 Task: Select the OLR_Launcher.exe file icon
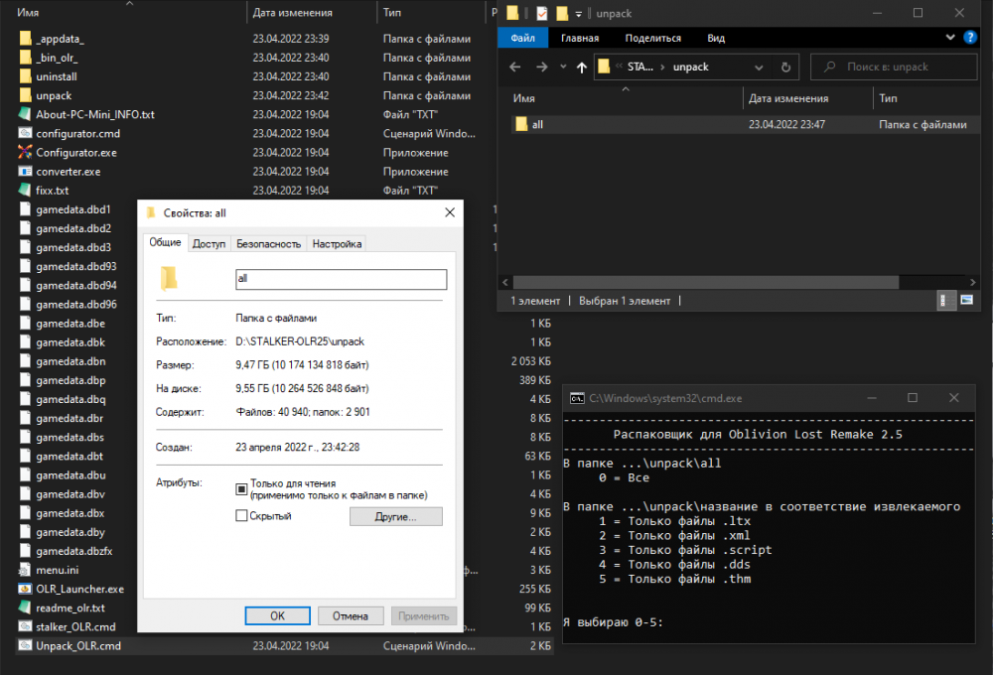[26, 589]
